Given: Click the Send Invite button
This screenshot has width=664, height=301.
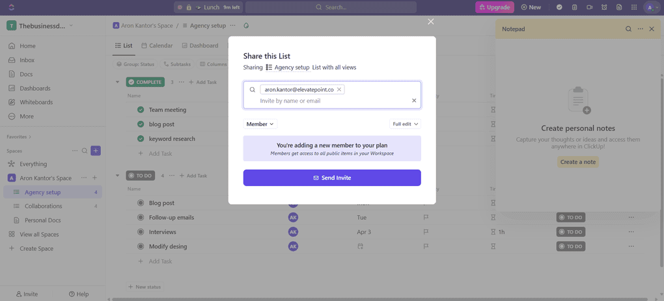Looking at the screenshot, I should coord(332,178).
